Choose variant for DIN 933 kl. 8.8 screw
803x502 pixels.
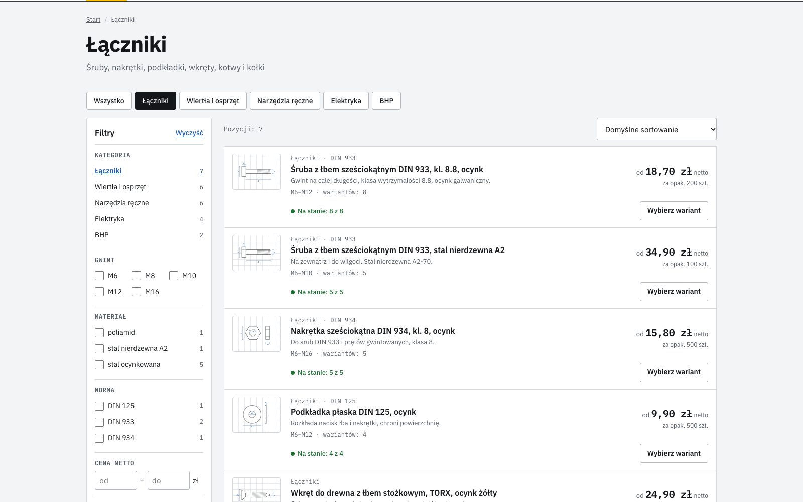point(674,211)
